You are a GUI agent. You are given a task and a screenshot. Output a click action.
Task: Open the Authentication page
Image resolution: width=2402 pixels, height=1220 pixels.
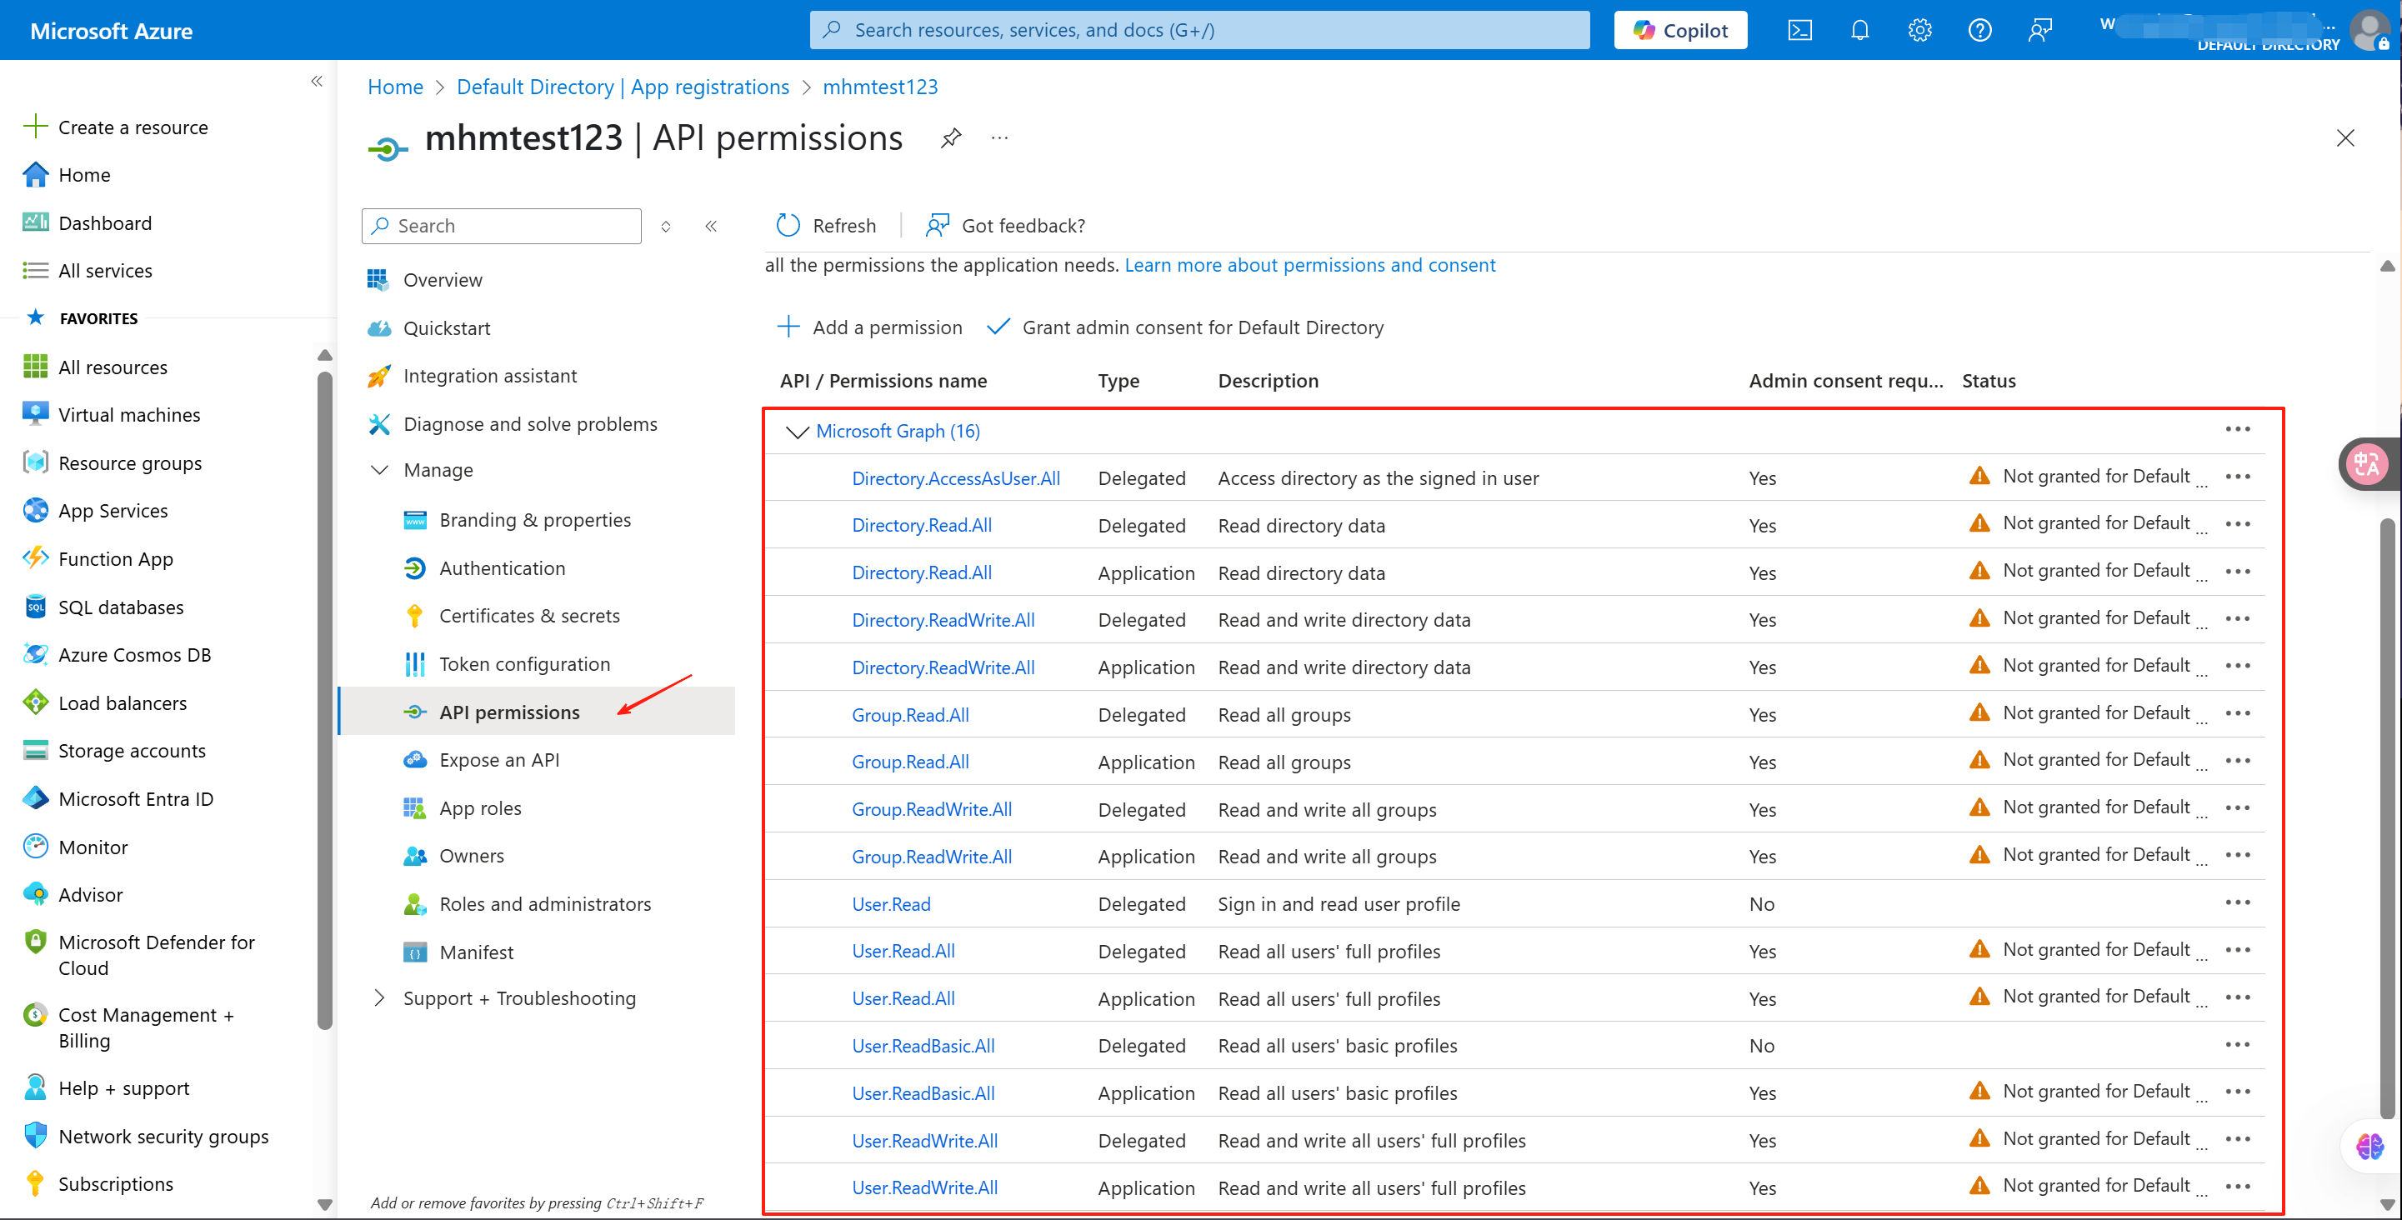(502, 568)
